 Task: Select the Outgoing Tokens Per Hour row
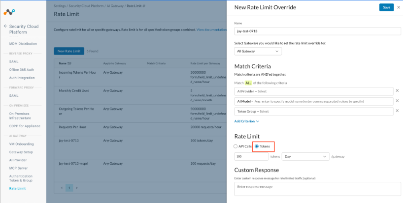coord(140,113)
